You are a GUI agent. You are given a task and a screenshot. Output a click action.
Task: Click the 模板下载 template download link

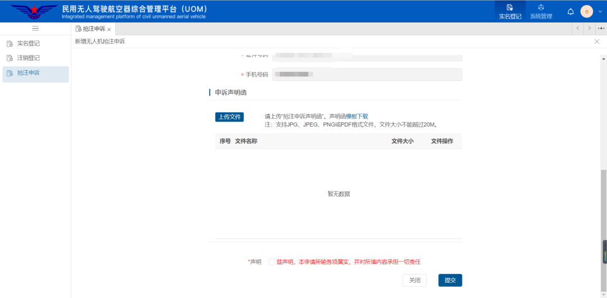click(357, 116)
